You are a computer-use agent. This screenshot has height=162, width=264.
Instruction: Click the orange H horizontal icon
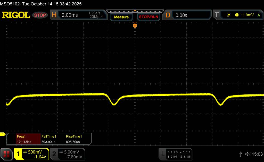[x=54, y=15]
